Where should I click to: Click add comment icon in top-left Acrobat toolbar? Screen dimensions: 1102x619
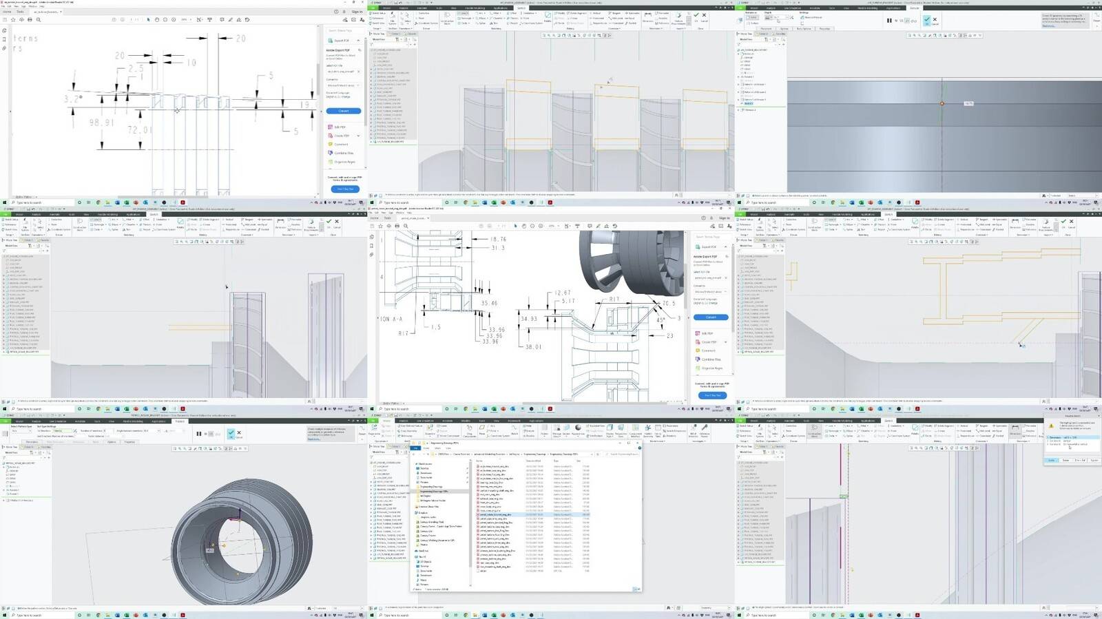coord(222,20)
